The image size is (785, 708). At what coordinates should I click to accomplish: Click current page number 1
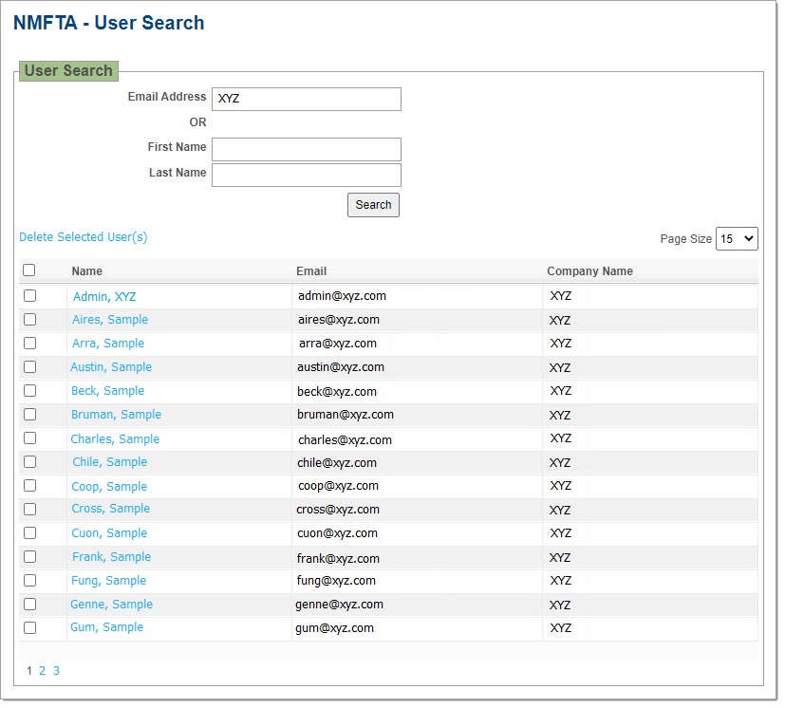(x=29, y=671)
